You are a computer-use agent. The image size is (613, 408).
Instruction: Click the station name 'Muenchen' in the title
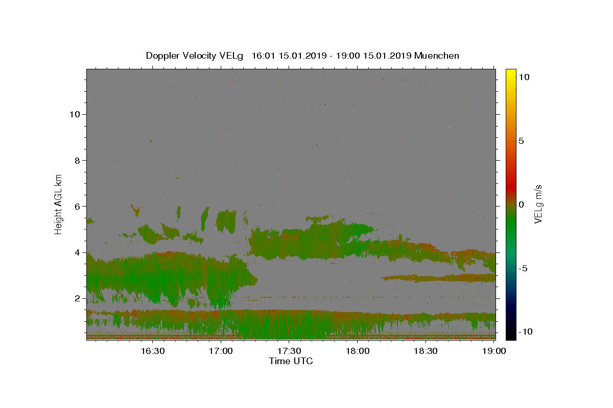point(437,56)
